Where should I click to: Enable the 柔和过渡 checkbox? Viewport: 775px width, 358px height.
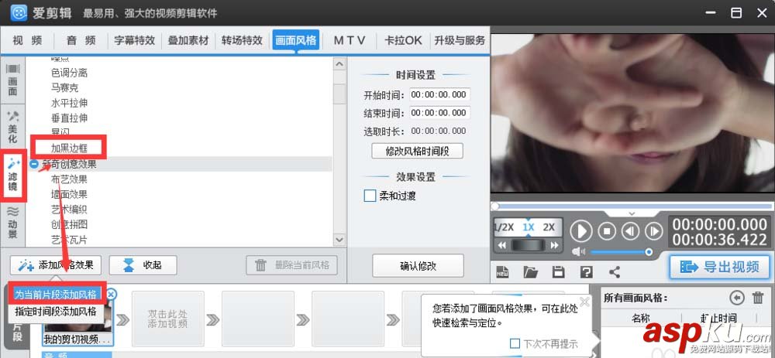pos(370,196)
